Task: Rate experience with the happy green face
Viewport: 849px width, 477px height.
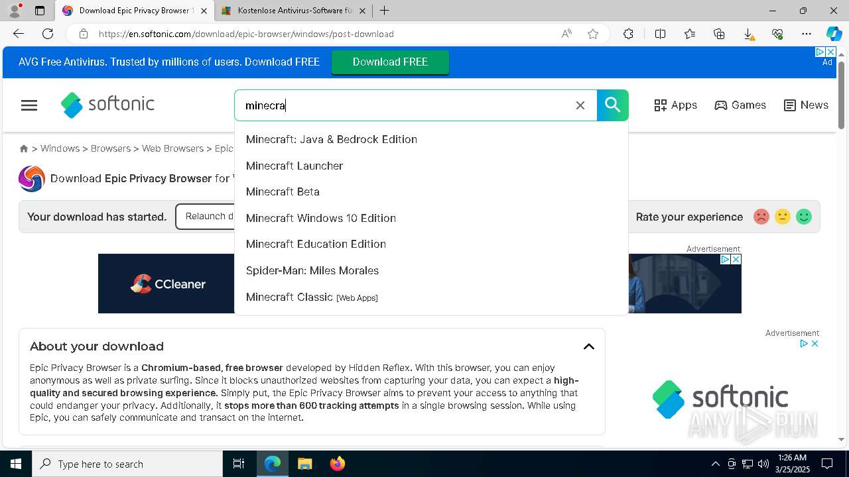Action: [x=804, y=217]
